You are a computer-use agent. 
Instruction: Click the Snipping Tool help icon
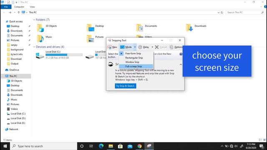click(181, 54)
